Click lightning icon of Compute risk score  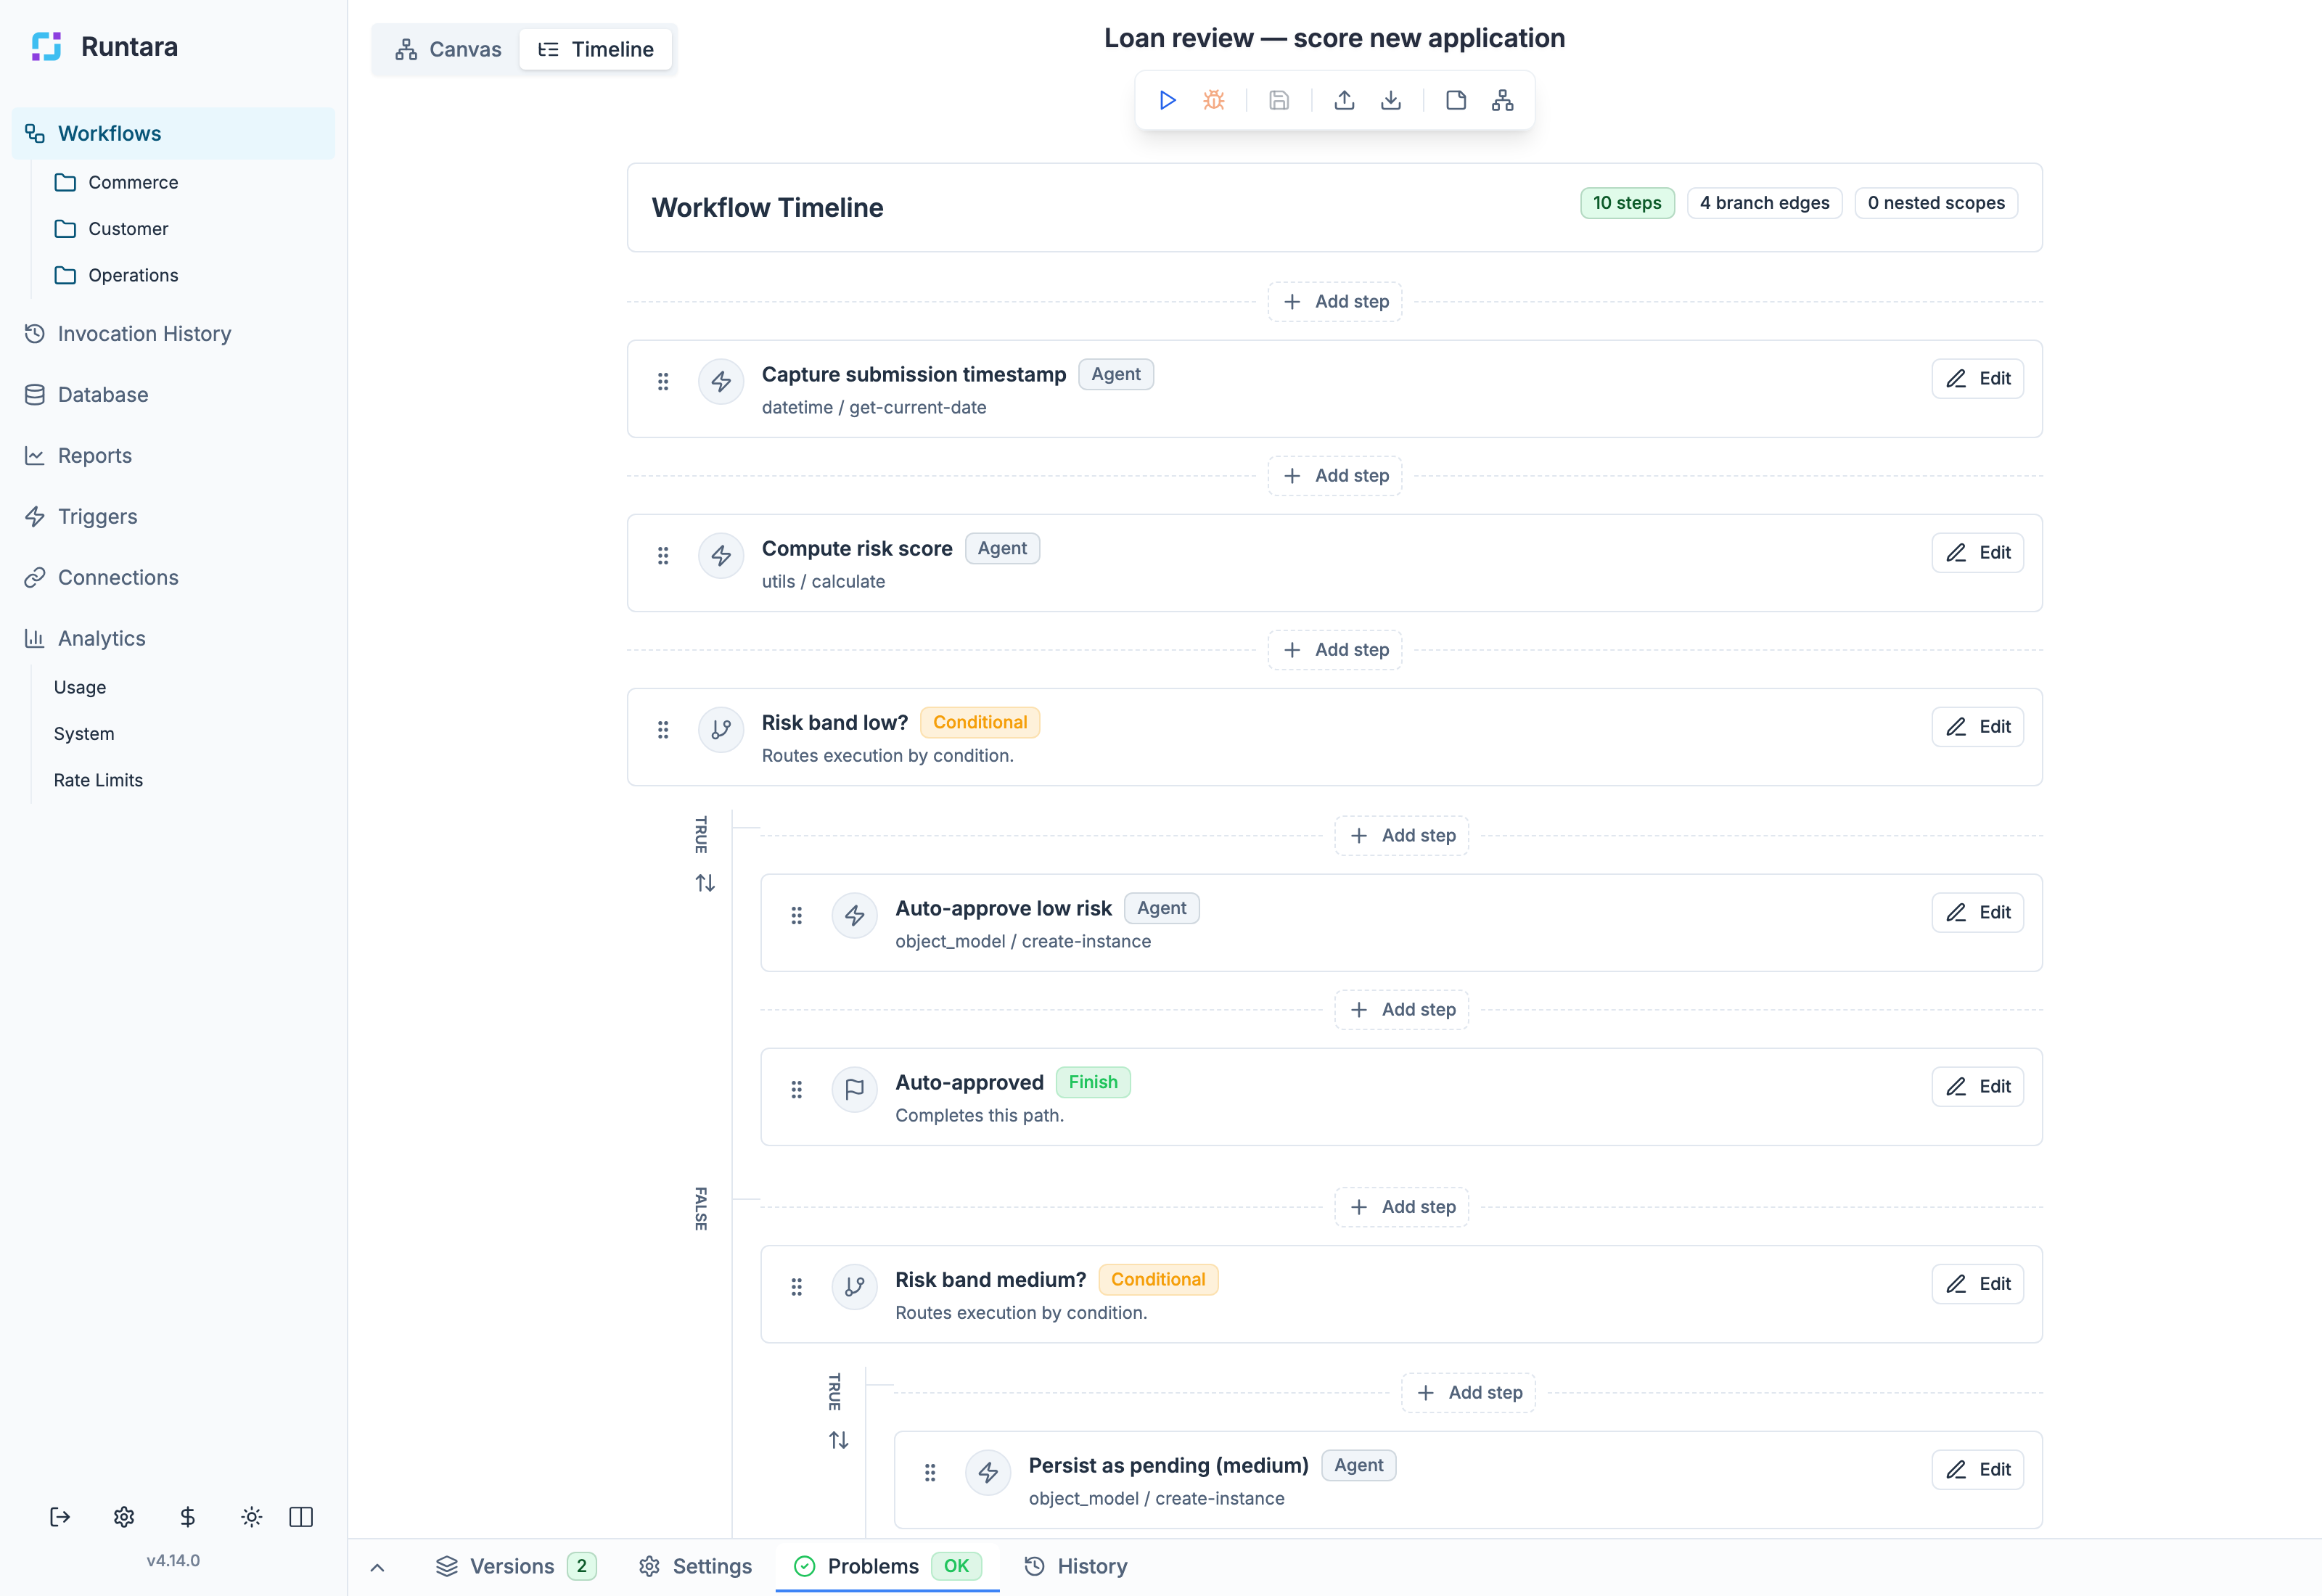(x=721, y=555)
